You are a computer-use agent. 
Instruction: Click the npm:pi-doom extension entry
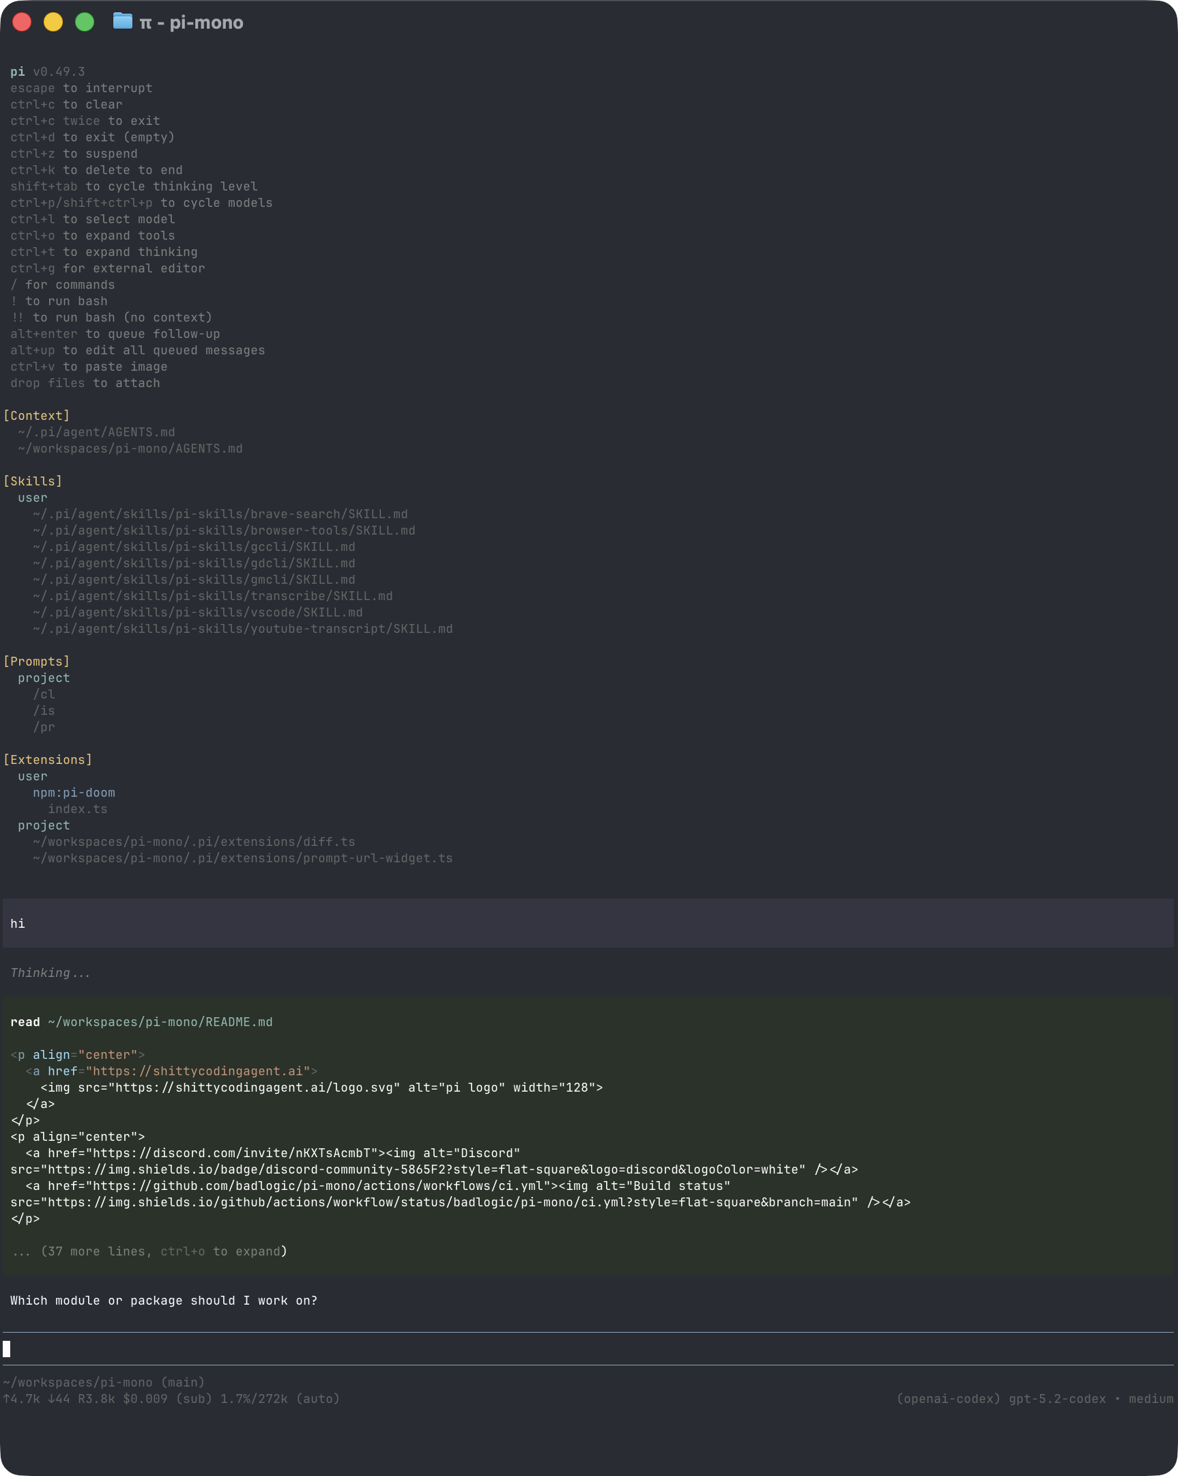74,793
